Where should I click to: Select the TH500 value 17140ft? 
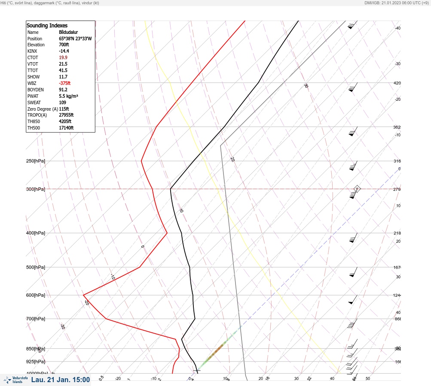66,128
